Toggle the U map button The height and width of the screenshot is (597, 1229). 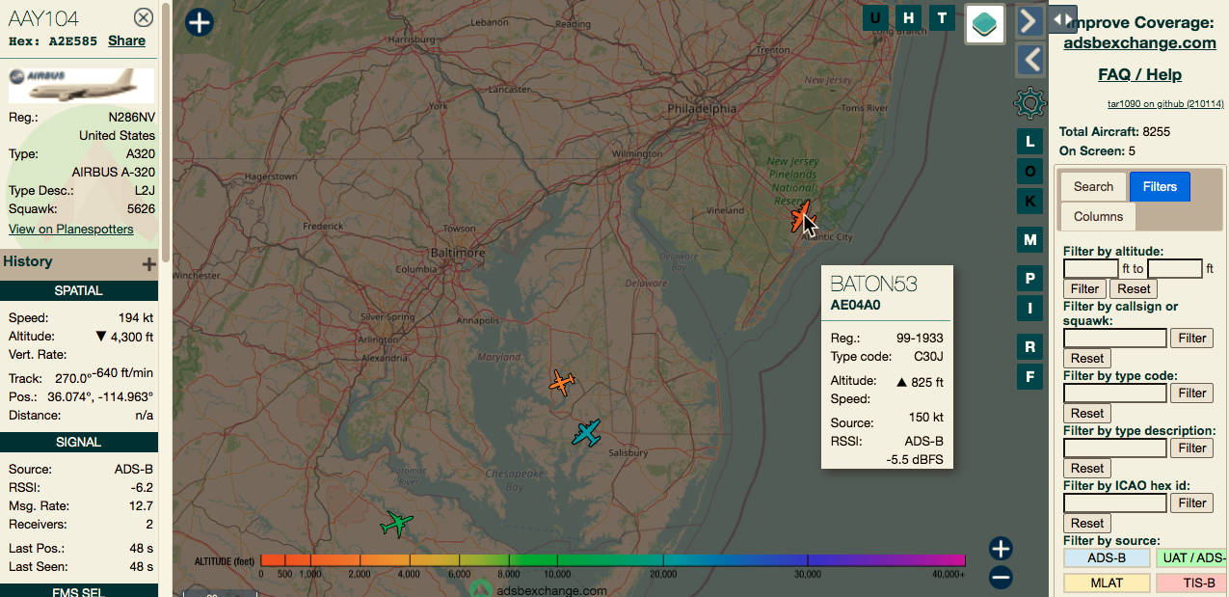pyautogui.click(x=875, y=17)
